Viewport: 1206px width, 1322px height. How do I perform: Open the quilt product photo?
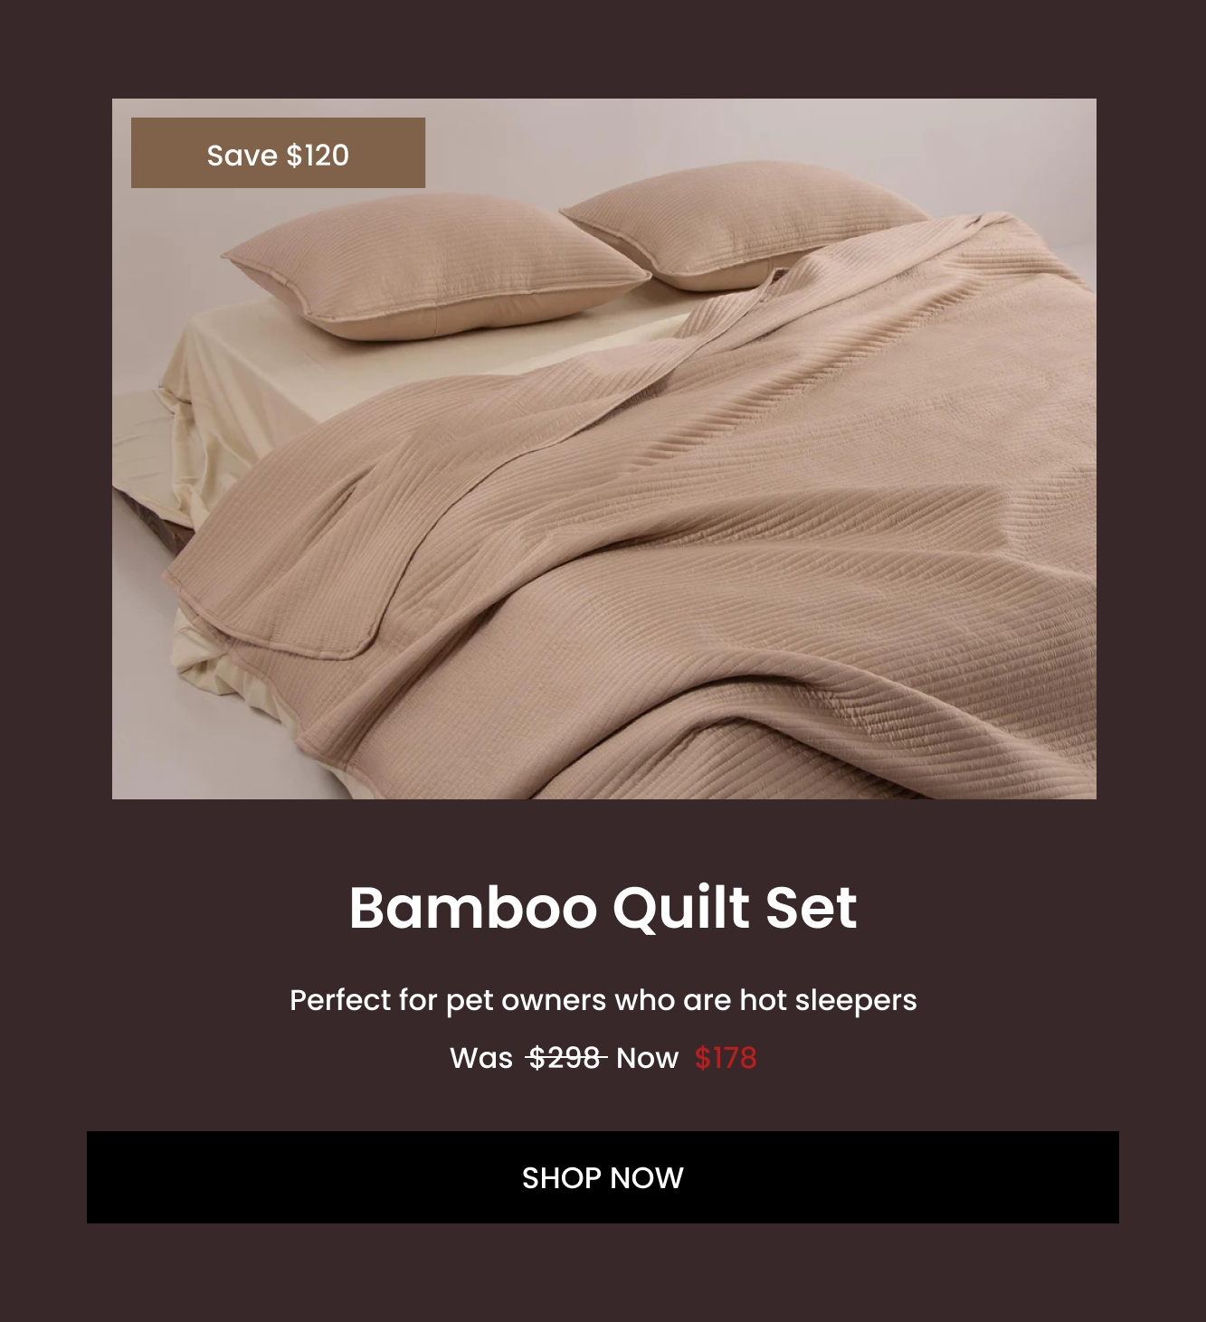click(x=604, y=449)
